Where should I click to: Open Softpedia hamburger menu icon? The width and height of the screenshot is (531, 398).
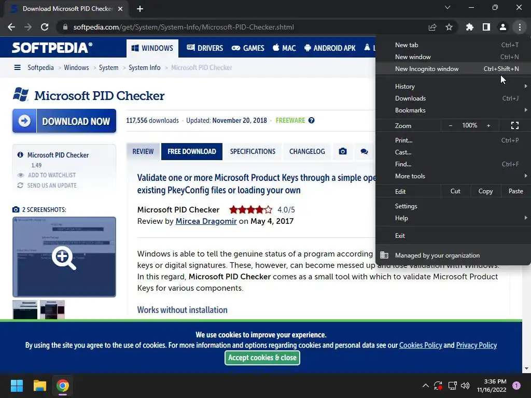pos(17,68)
